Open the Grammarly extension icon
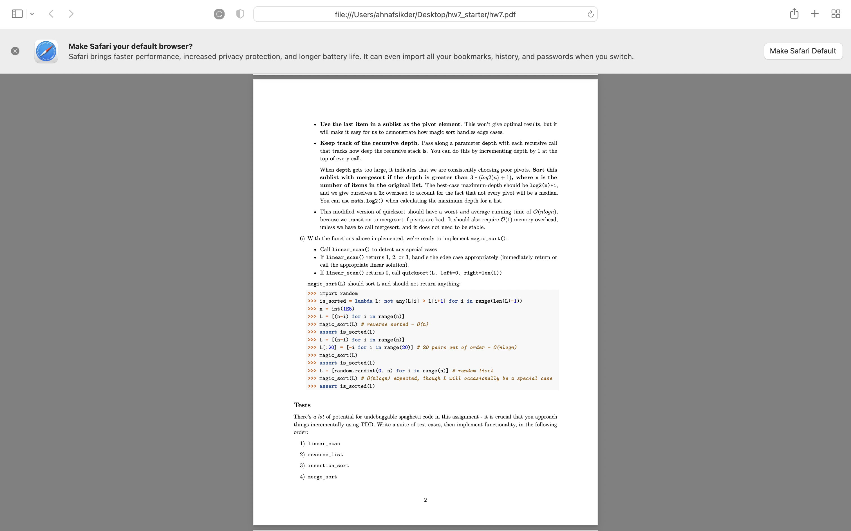Image resolution: width=851 pixels, height=531 pixels. (219, 14)
